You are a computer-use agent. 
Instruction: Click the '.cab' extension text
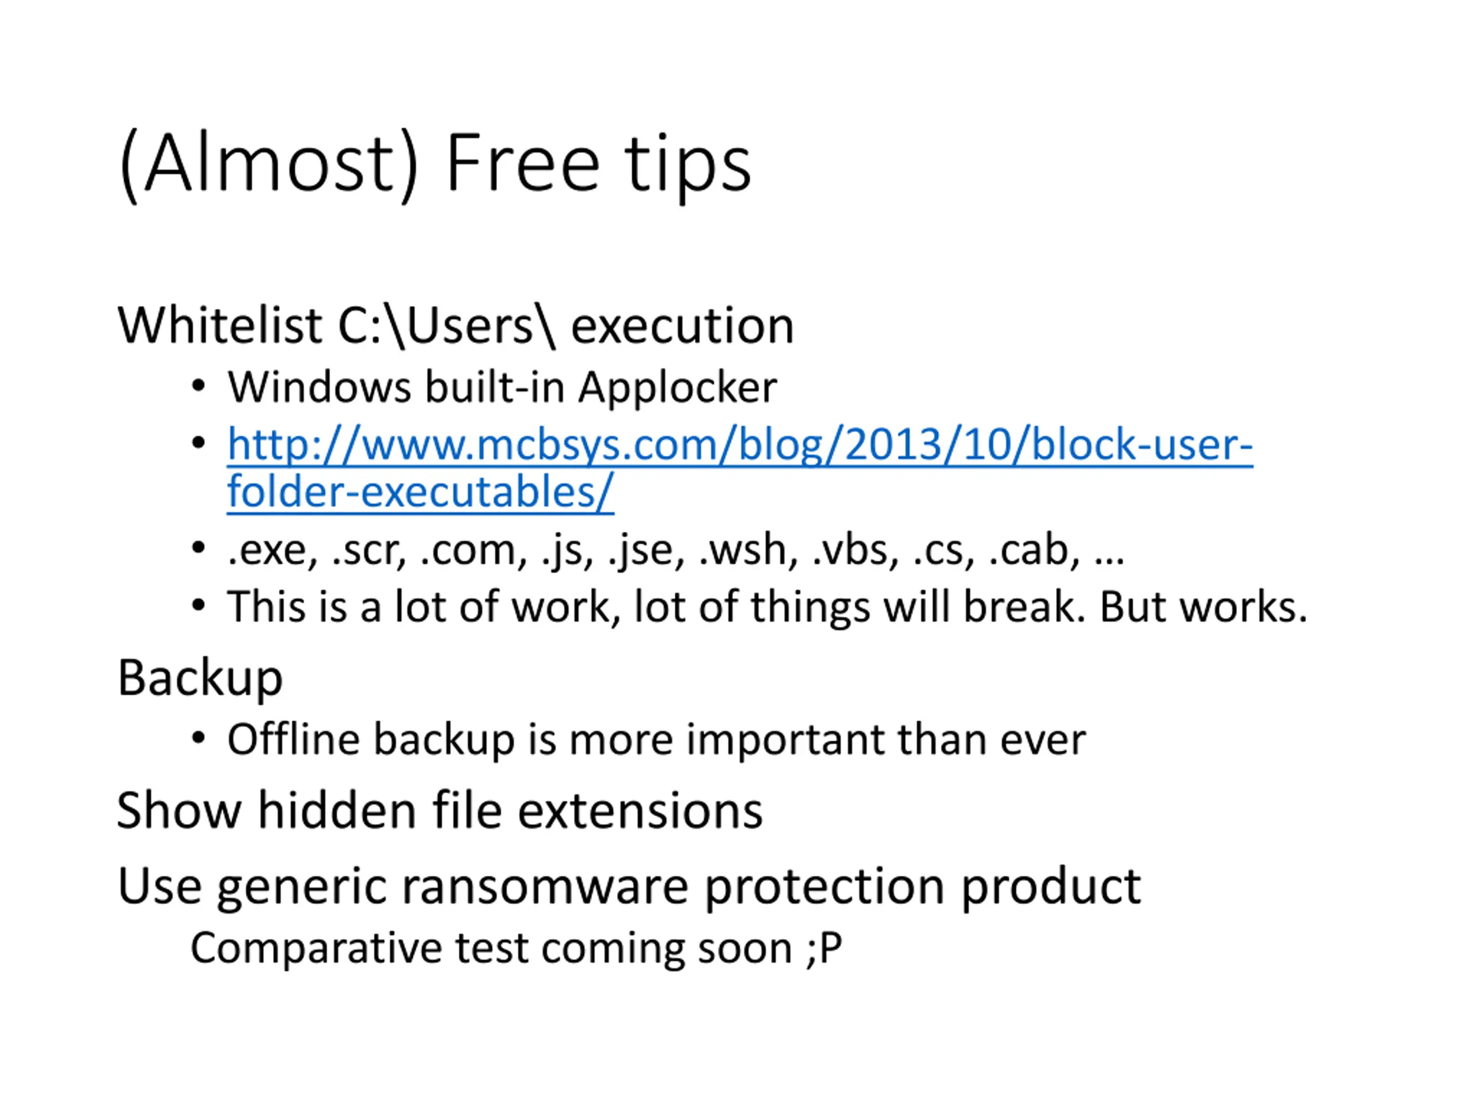coord(1034,551)
